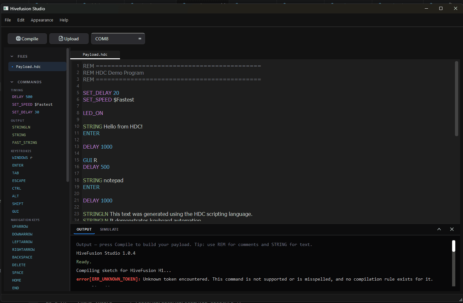The width and height of the screenshot is (463, 303).
Task: Click the output panel scrollbar thumb
Action: pos(454,246)
